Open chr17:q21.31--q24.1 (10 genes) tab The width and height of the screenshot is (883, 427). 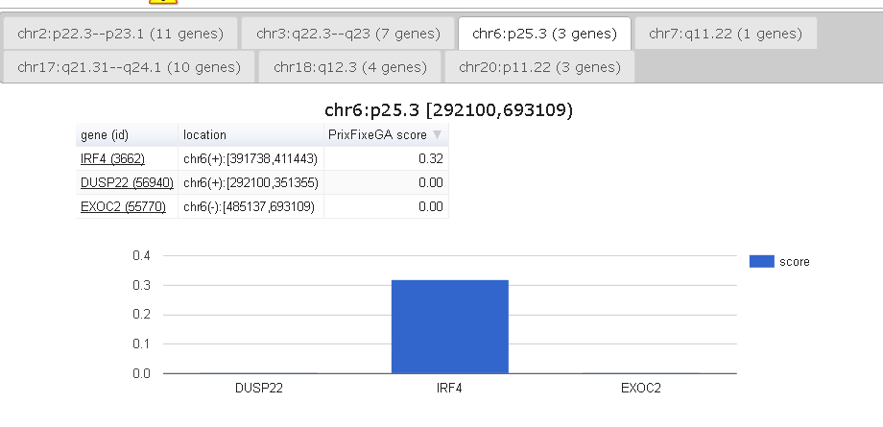[x=129, y=67]
